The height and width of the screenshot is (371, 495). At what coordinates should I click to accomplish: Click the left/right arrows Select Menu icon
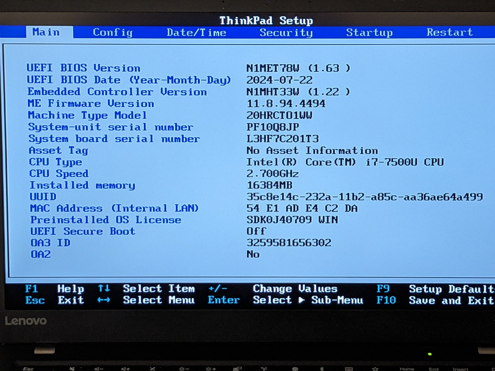point(104,300)
